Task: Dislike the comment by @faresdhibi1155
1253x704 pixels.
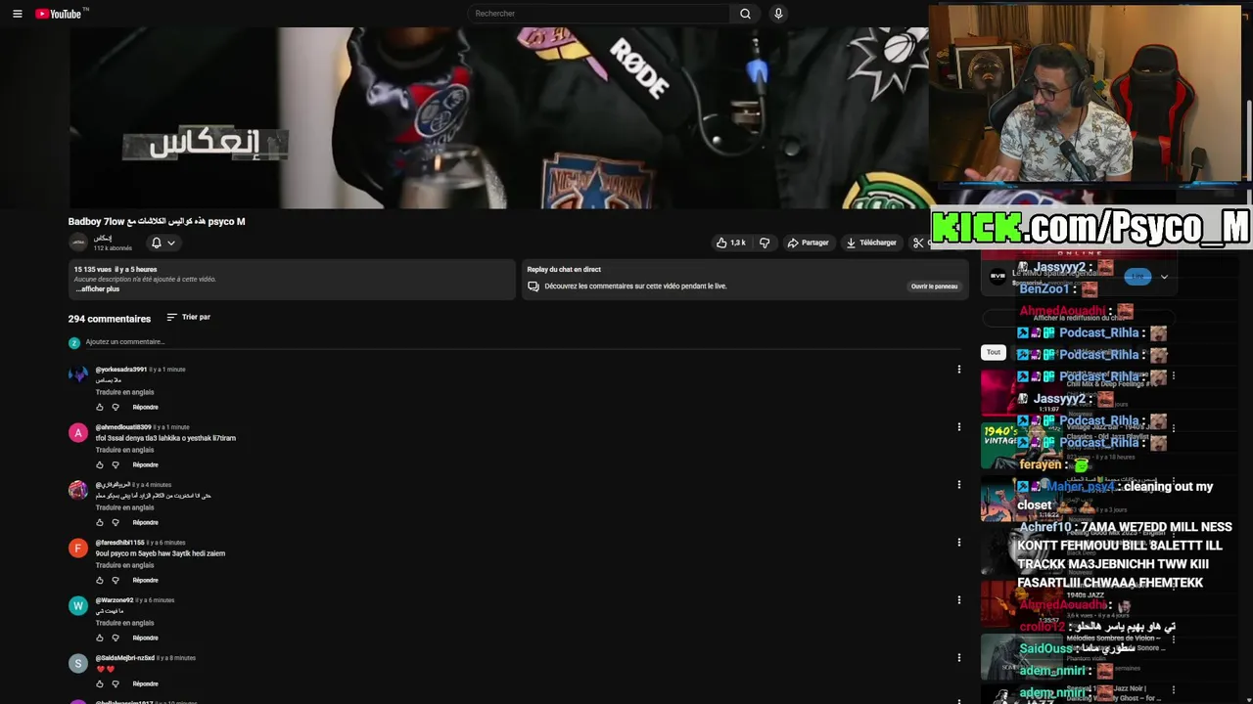Action: (x=116, y=580)
